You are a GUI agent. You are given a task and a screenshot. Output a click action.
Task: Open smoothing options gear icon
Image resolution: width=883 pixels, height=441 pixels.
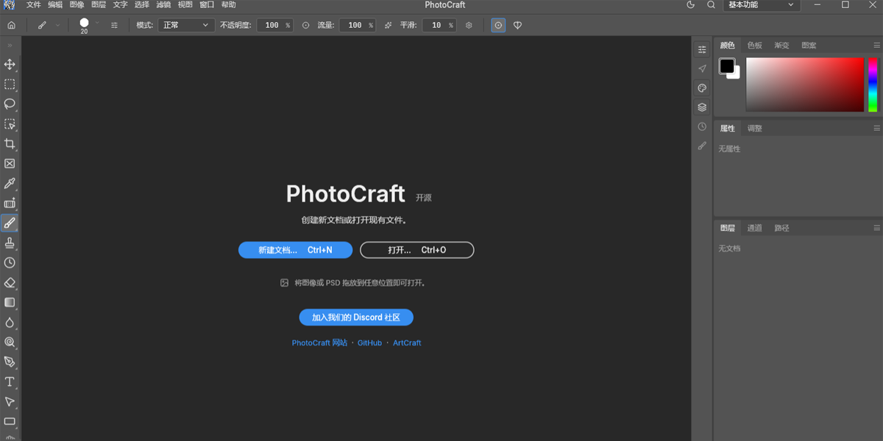[x=469, y=25]
